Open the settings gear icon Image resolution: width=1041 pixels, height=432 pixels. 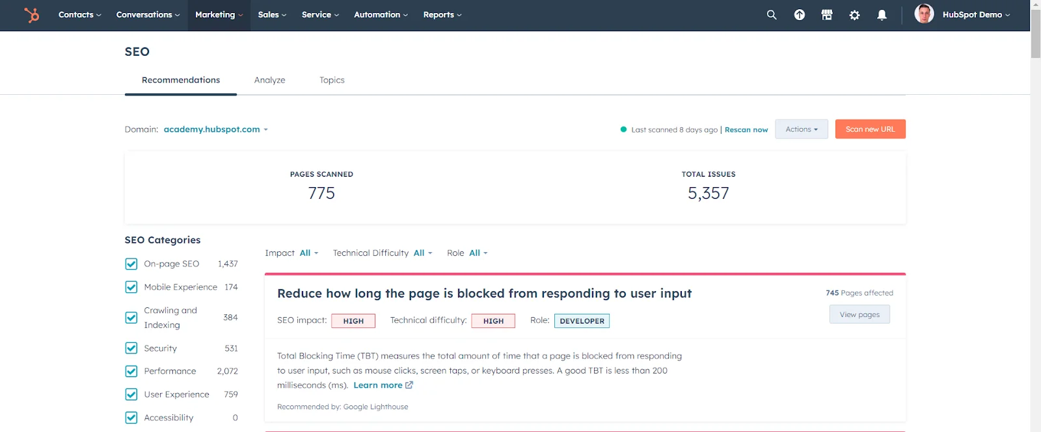pos(854,14)
